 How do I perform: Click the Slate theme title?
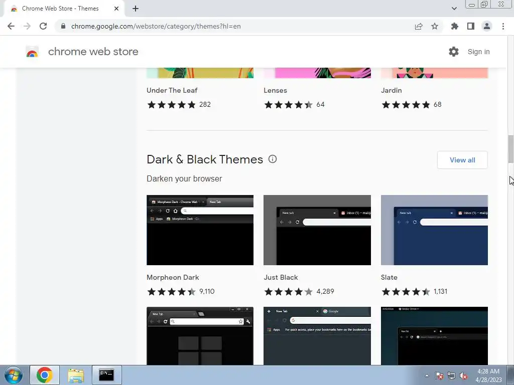click(x=389, y=277)
